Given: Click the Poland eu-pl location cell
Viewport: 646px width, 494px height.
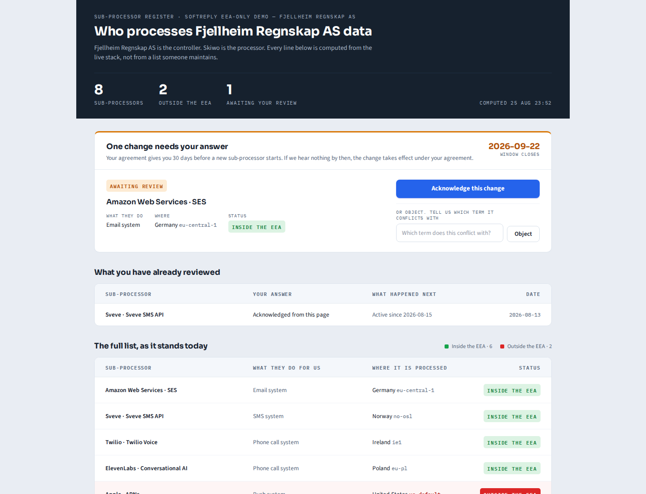Looking at the screenshot, I should pyautogui.click(x=390, y=468).
